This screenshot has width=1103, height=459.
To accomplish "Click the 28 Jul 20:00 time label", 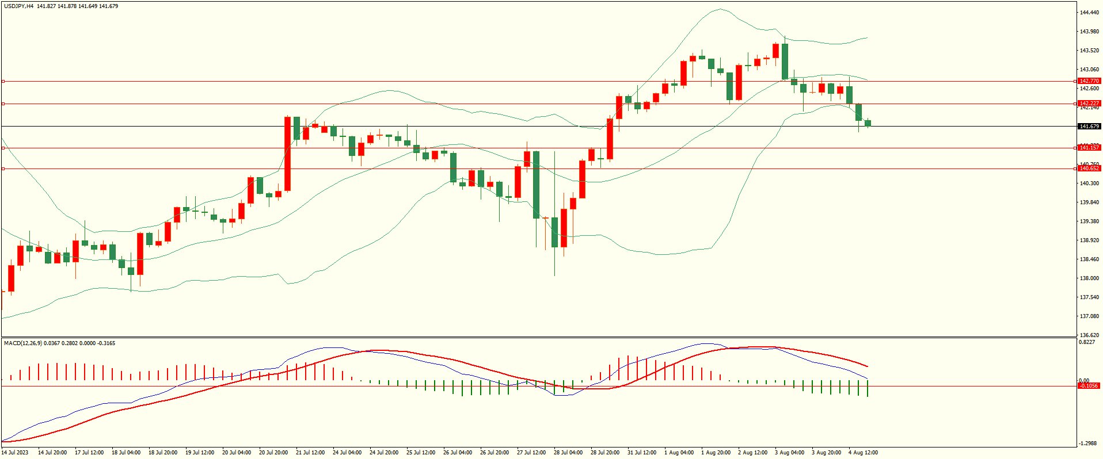I will coord(605,453).
